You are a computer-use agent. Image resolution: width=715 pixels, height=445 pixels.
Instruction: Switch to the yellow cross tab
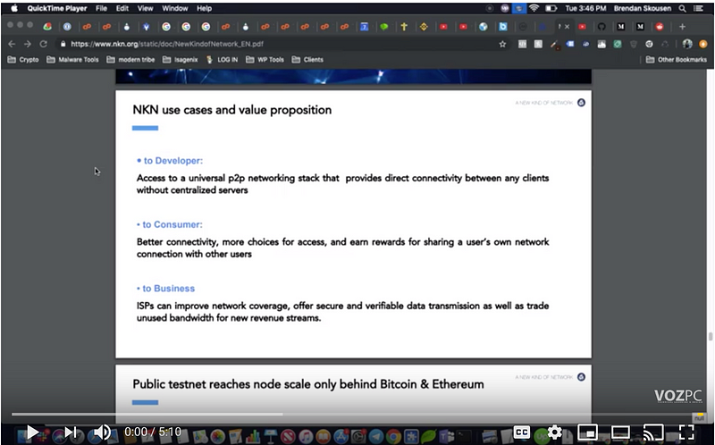point(404,27)
